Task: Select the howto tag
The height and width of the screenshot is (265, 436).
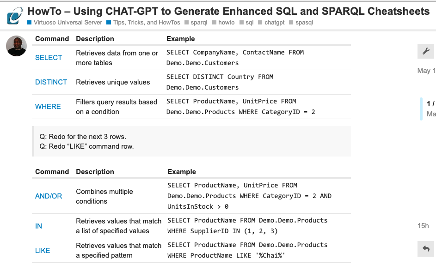Action: (x=224, y=23)
